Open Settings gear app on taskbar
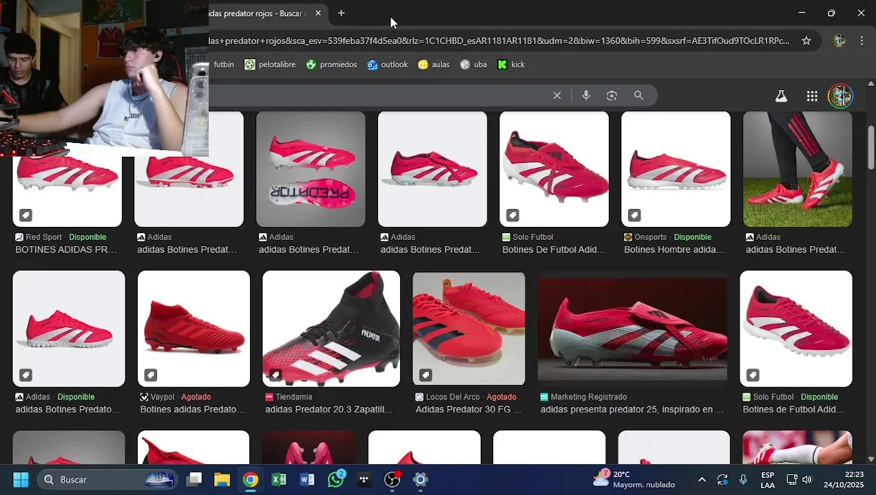Viewport: 876px width, 495px height. click(420, 479)
